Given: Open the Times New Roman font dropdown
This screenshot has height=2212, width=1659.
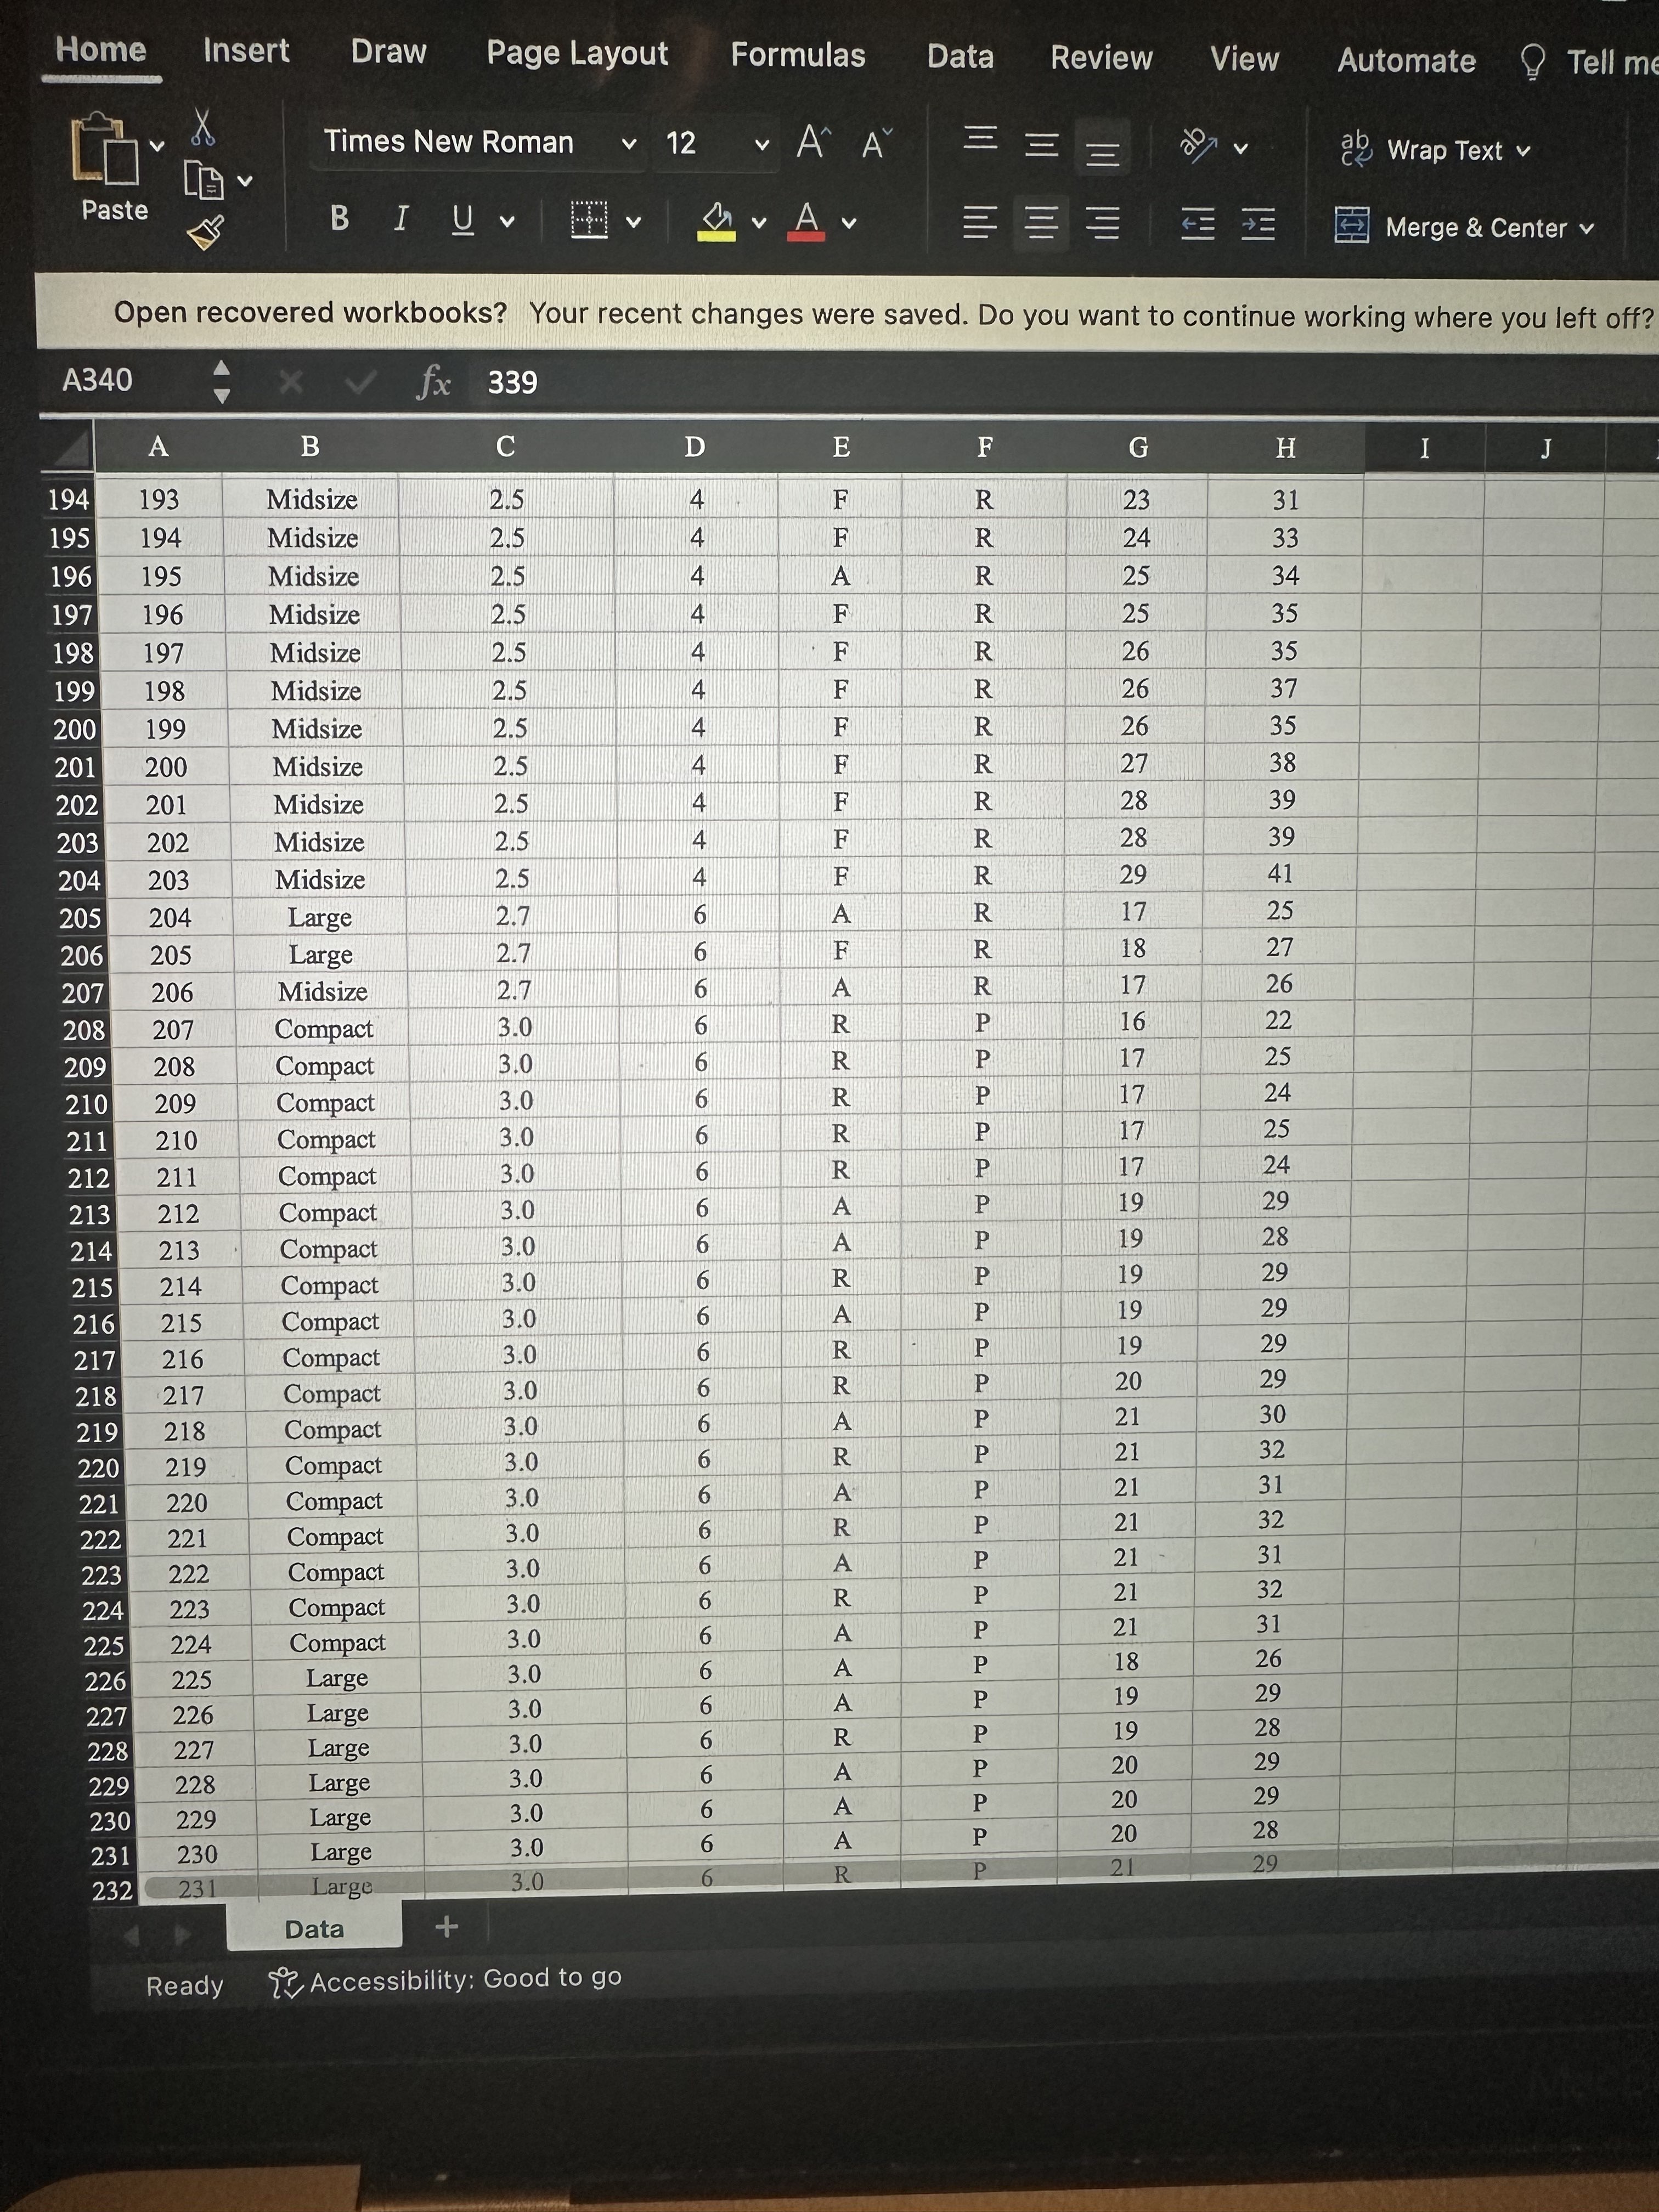Looking at the screenshot, I should 629,144.
